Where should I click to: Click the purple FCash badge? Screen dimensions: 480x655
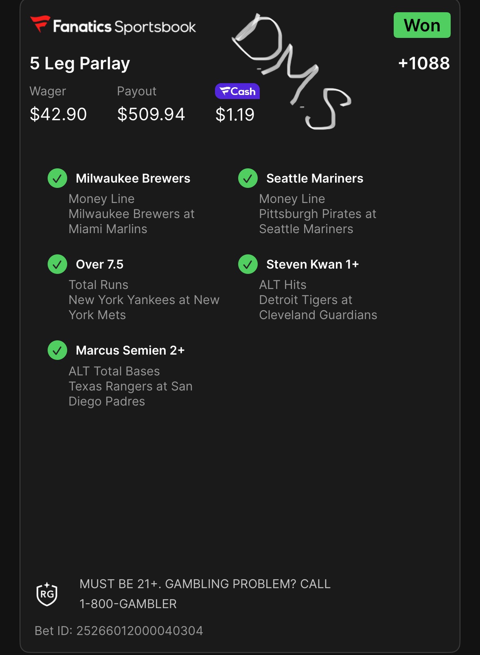[x=237, y=91]
